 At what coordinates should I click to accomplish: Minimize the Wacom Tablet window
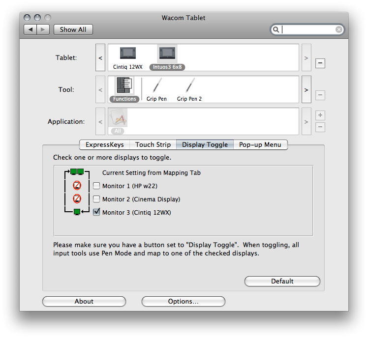(37, 18)
